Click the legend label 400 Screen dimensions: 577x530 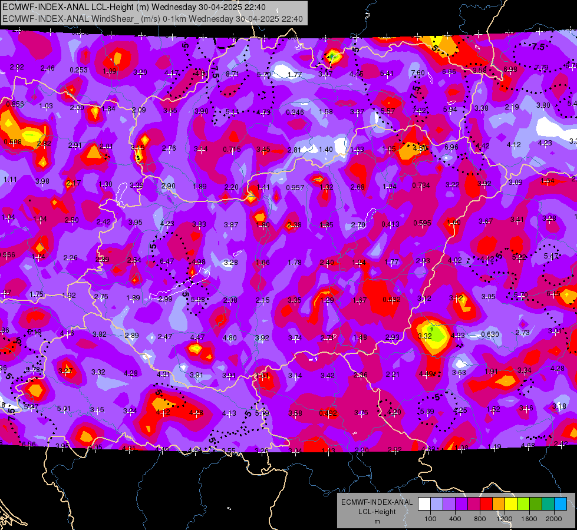(x=455, y=519)
